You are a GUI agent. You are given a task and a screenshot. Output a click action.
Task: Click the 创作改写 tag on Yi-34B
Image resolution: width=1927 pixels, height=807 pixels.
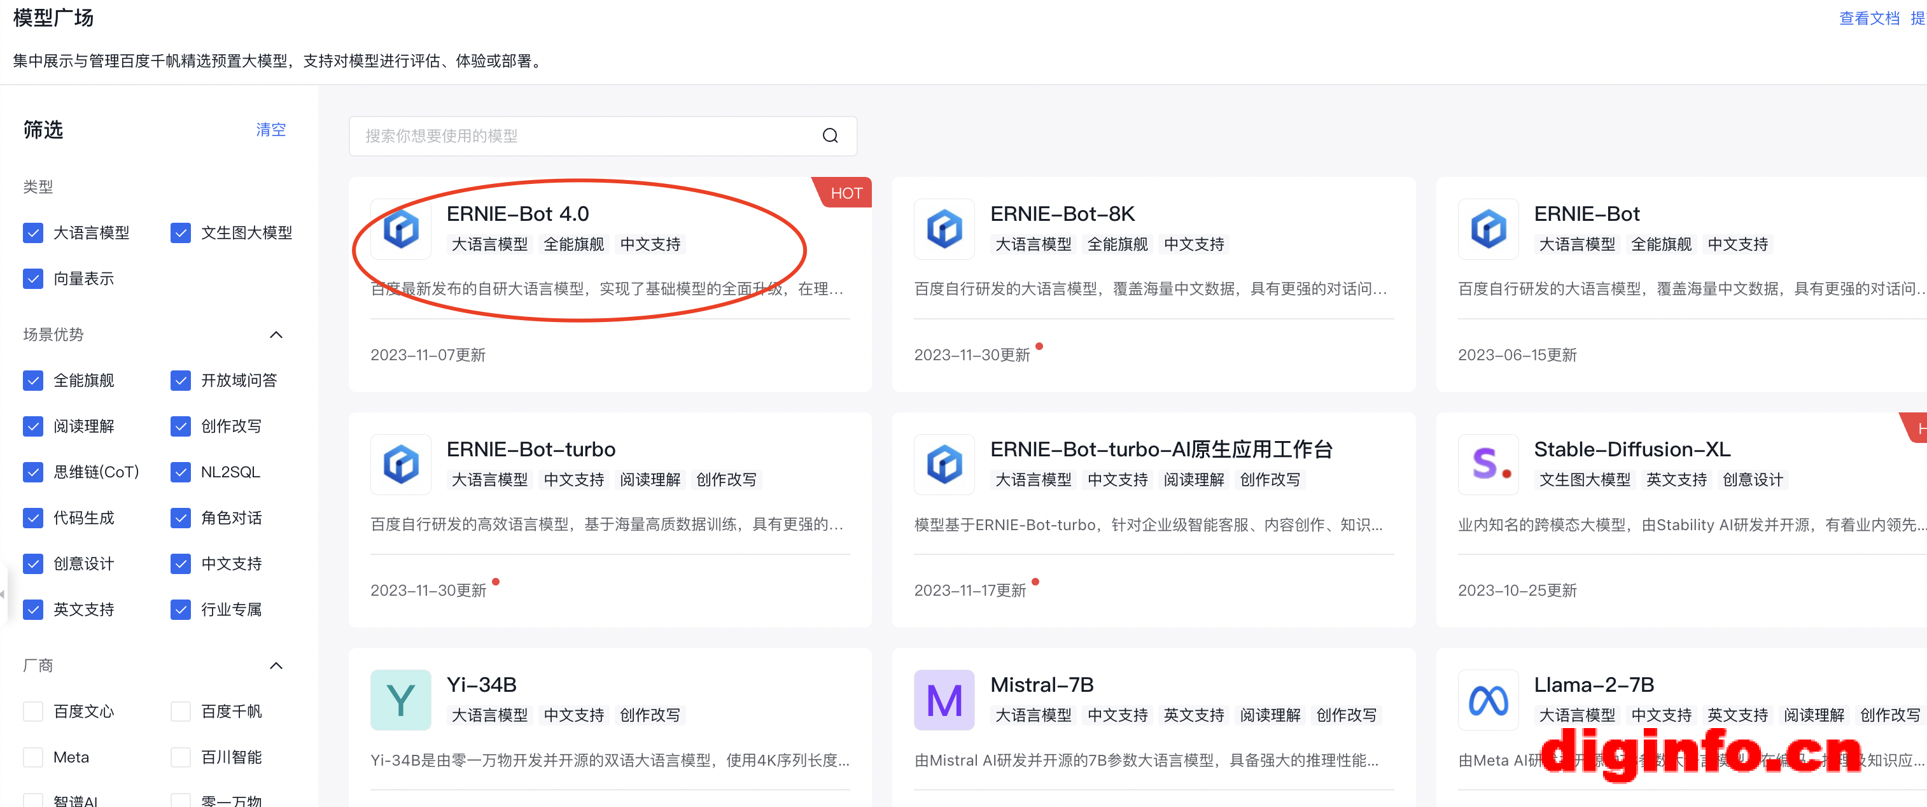tap(650, 715)
